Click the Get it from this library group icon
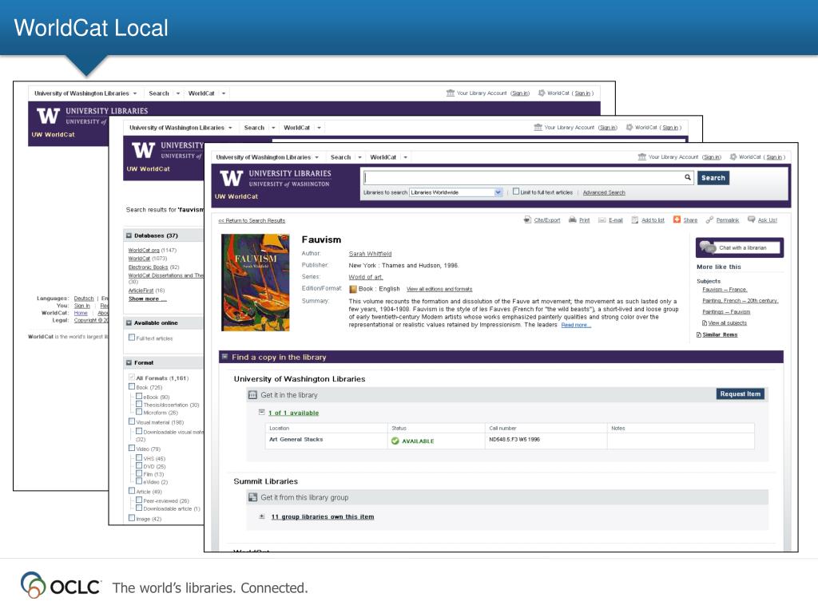This screenshot has height=613, width=818. point(252,497)
